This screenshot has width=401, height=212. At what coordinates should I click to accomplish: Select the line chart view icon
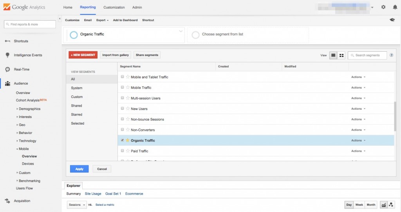tap(384, 205)
